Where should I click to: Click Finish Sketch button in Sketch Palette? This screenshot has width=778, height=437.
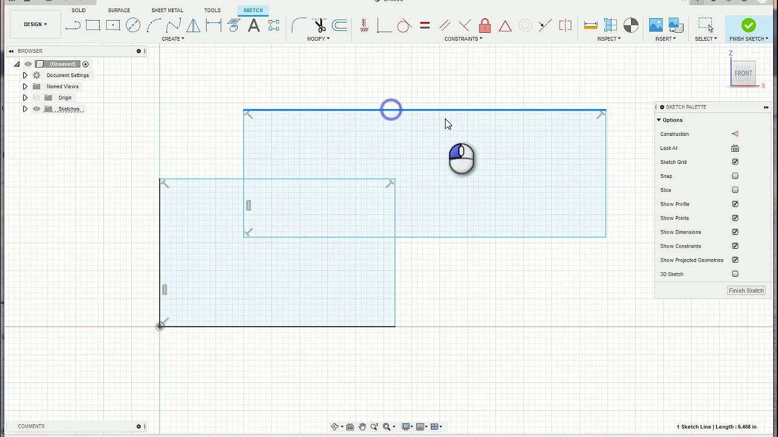pyautogui.click(x=746, y=291)
